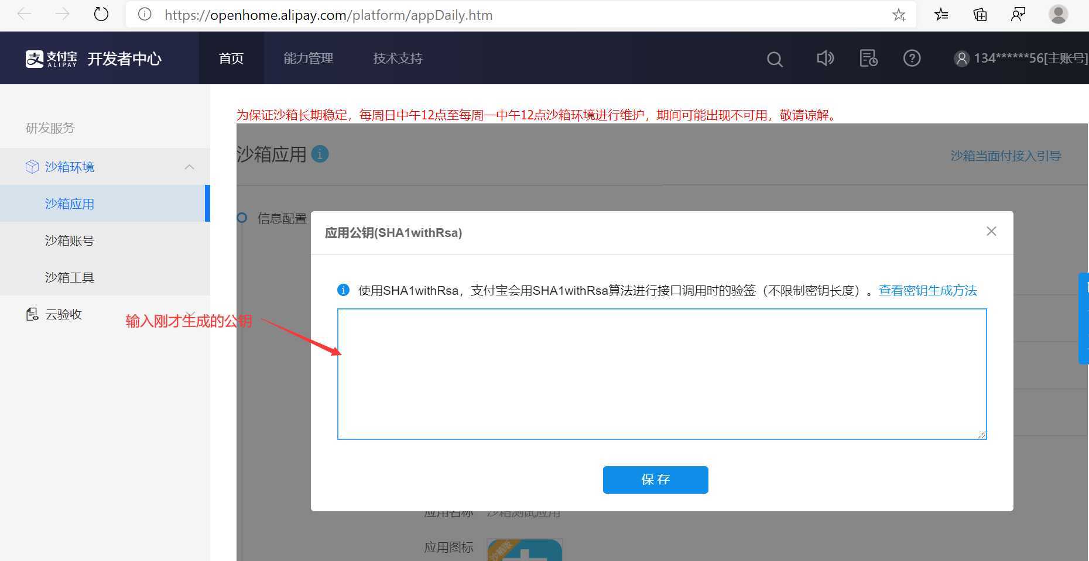Select 沙箱账号 in the sidebar
1089x561 pixels.
coord(69,240)
